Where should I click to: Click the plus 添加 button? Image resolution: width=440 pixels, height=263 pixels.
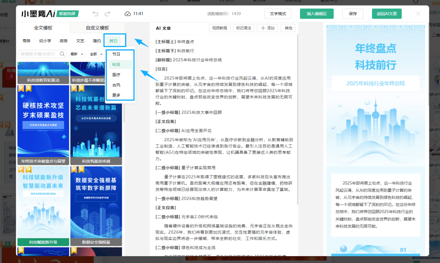click(x=267, y=28)
